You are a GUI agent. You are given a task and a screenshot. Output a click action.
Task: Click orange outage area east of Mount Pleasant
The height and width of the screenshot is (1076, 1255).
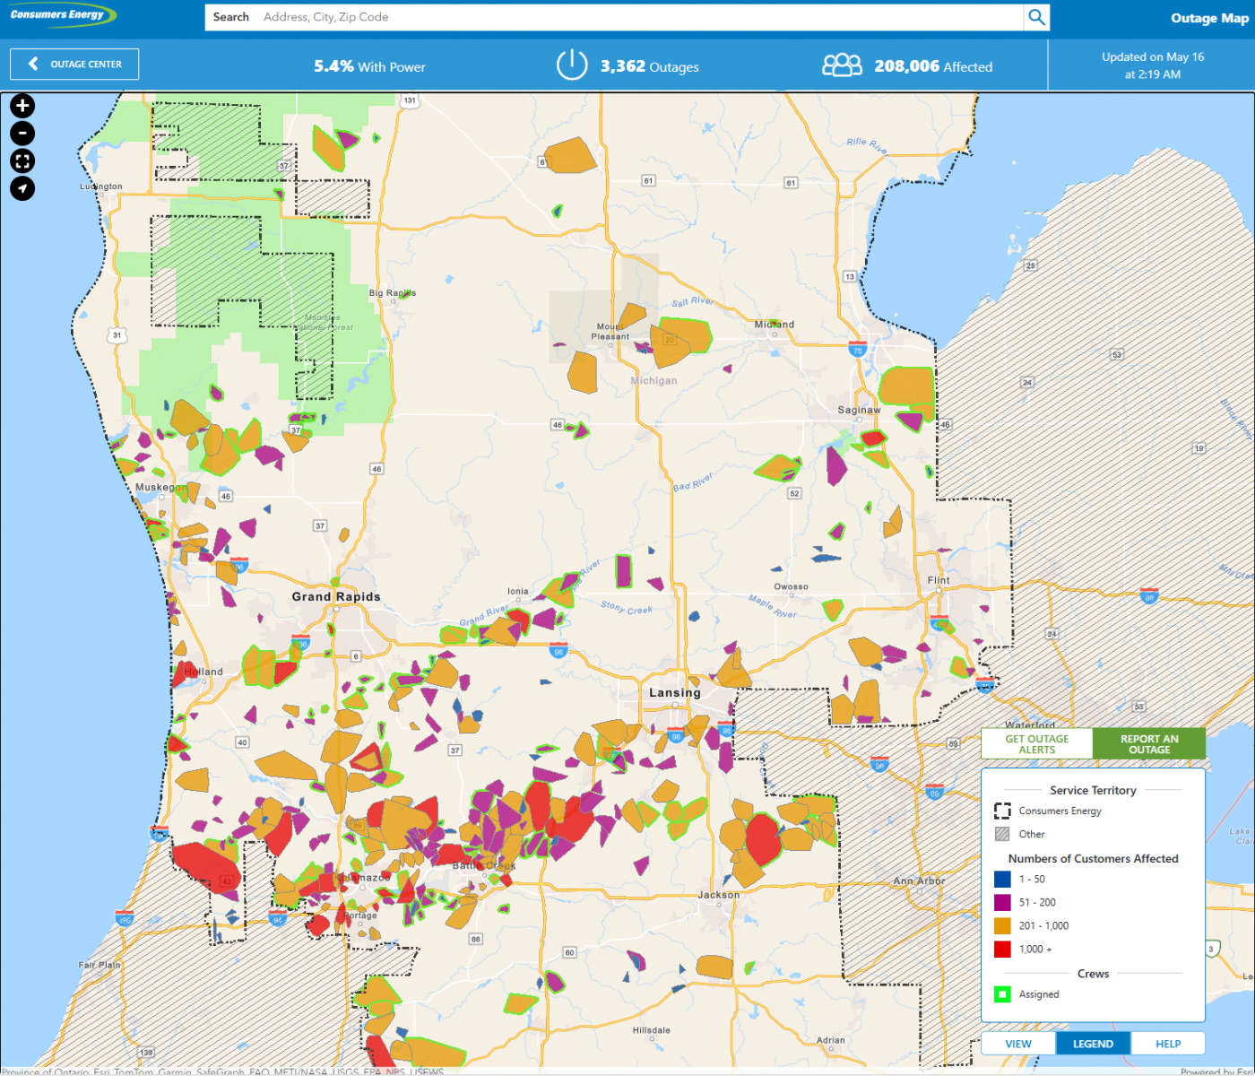click(683, 341)
